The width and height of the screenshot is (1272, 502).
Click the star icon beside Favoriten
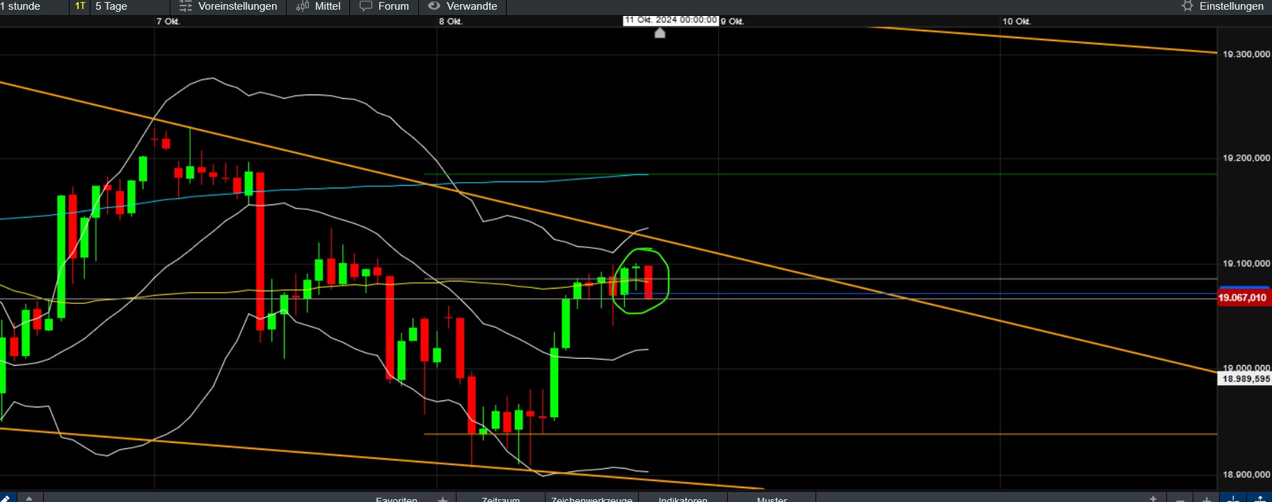point(443,499)
